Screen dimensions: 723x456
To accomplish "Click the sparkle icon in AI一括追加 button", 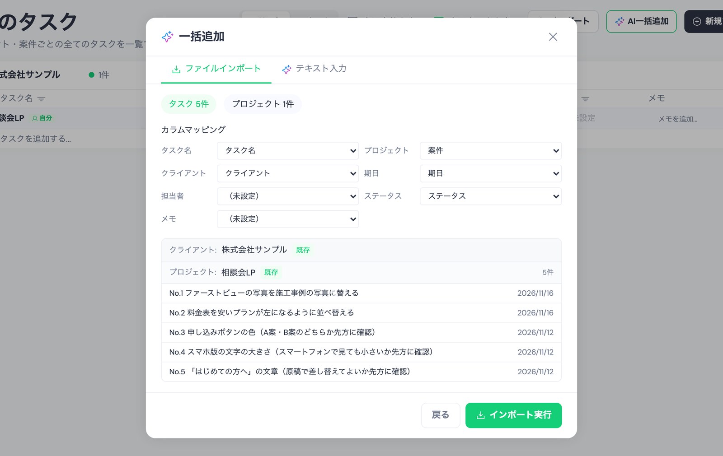I will (620, 21).
